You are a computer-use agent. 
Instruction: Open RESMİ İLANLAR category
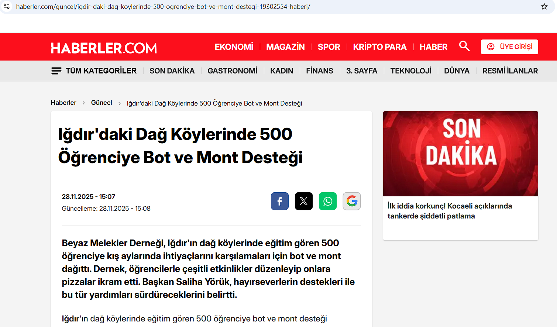click(x=510, y=71)
